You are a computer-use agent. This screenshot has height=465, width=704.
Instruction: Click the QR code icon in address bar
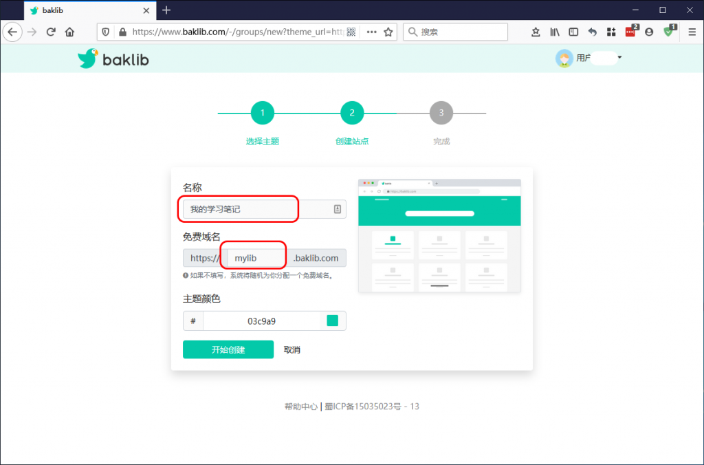tap(351, 32)
